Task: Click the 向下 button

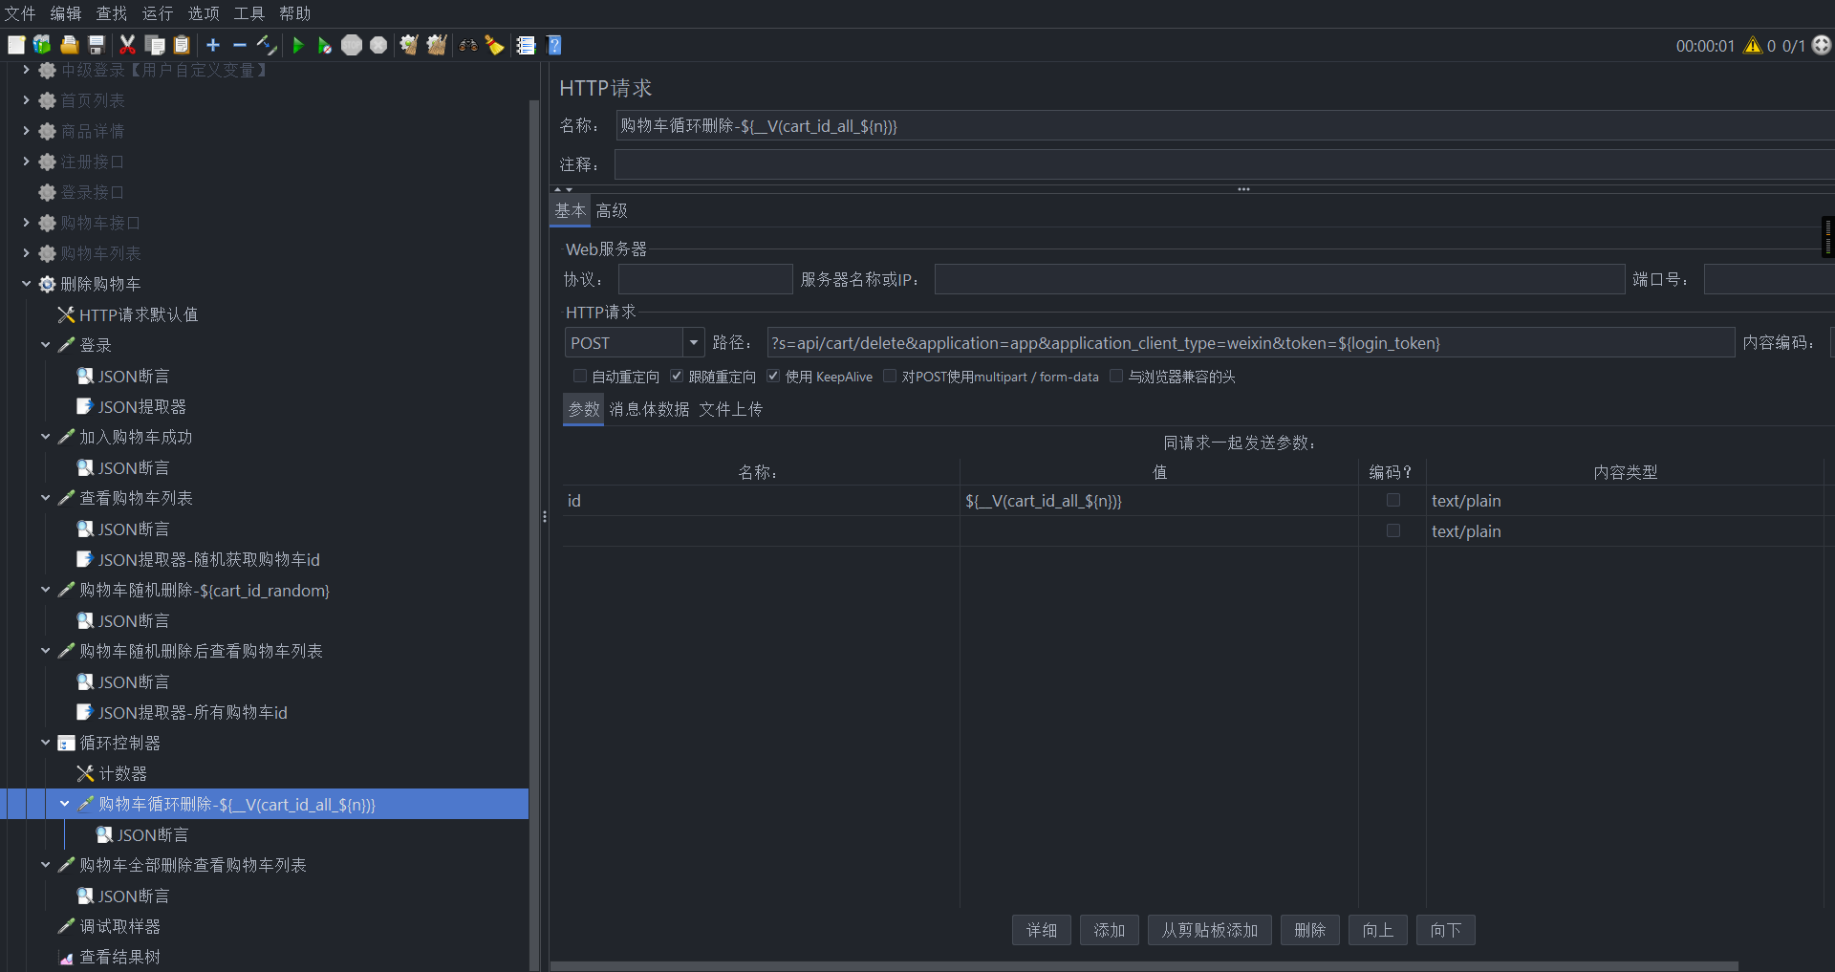Action: (1446, 930)
